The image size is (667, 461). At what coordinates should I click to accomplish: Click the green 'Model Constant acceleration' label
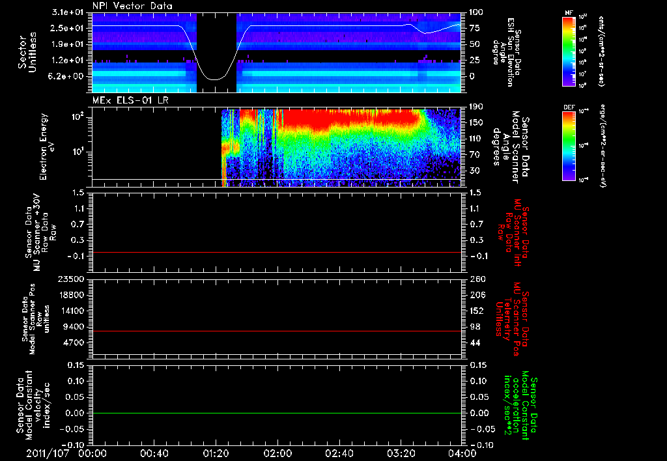[520, 406]
